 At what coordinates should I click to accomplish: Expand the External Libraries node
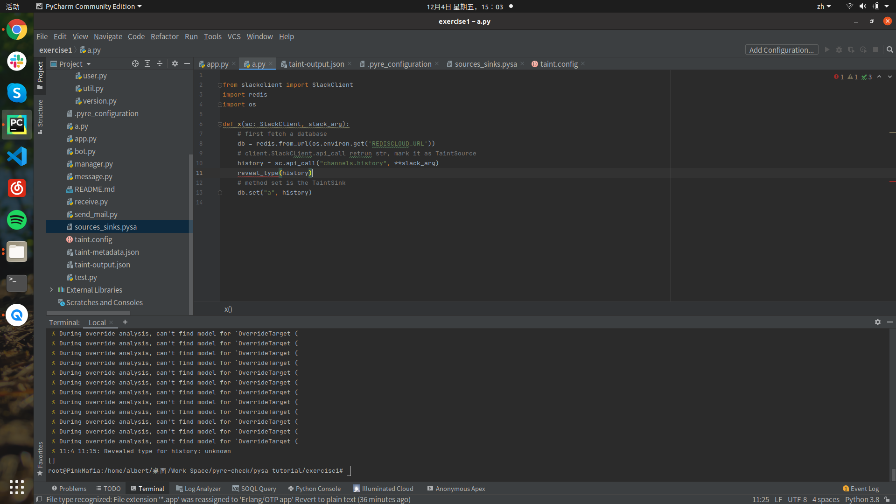tap(51, 290)
